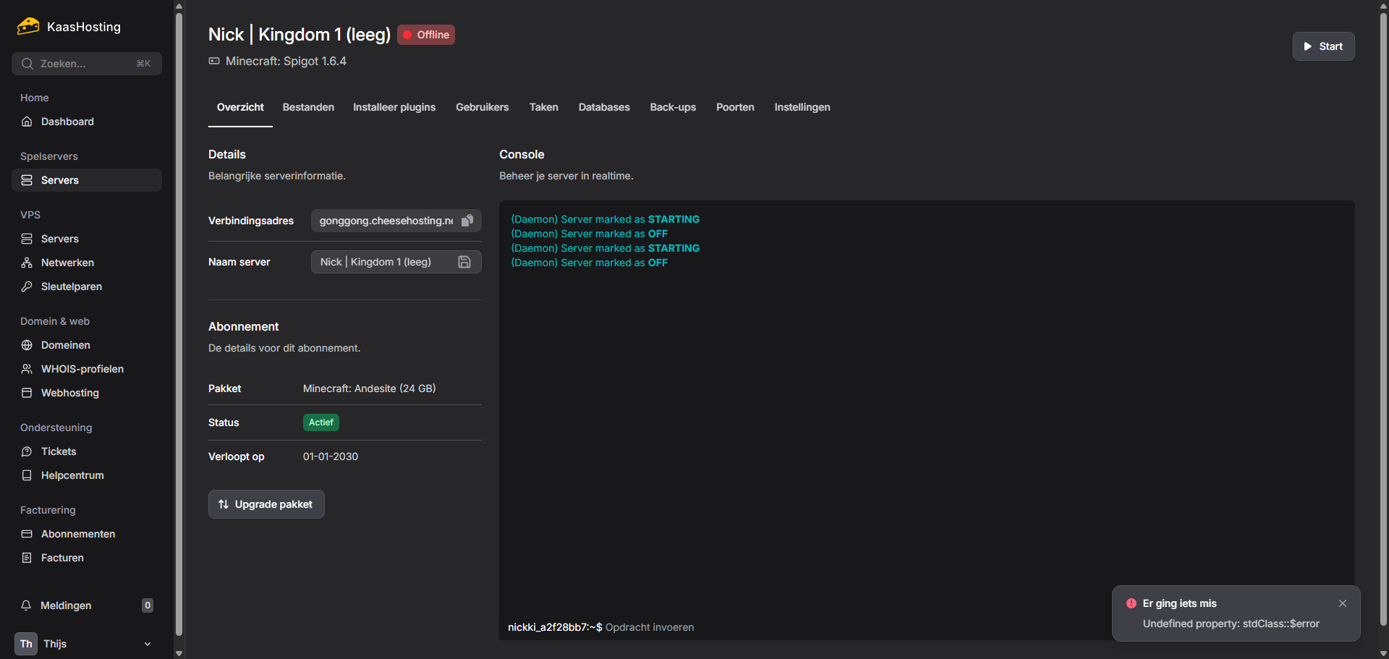
Task: Click the key icon for Sleutelparen
Action: click(27, 286)
